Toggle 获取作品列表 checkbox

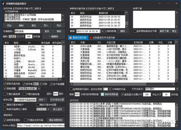(5, 84)
